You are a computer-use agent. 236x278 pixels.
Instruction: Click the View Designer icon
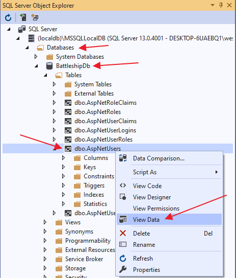[123, 197]
